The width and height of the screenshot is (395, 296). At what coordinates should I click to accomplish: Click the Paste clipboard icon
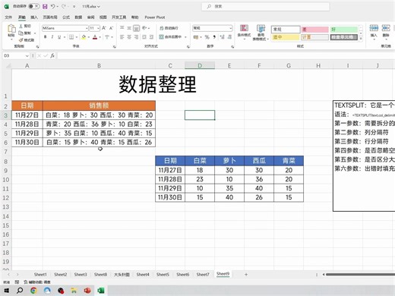coord(11,28)
